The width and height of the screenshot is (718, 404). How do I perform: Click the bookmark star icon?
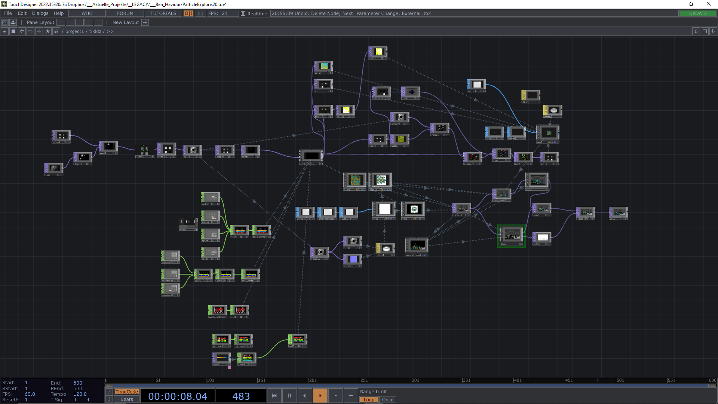pos(47,31)
